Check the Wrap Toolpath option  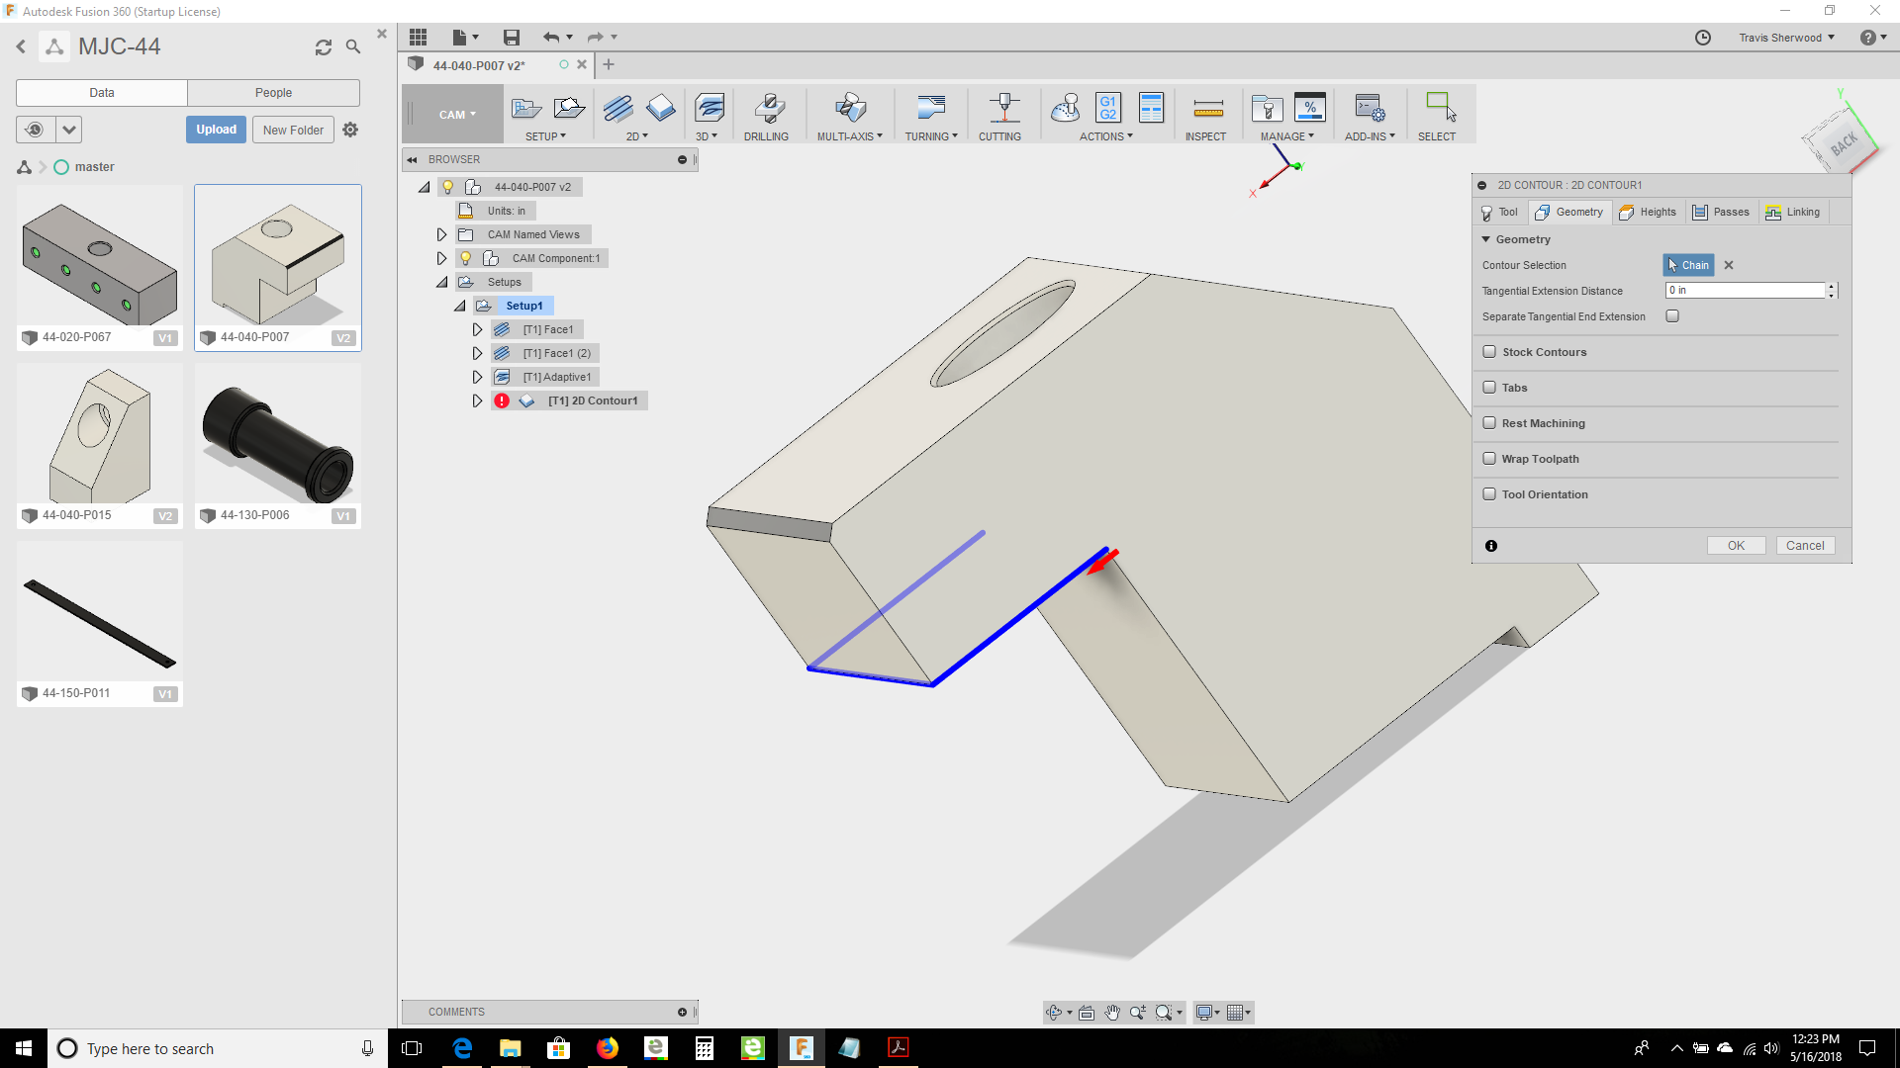pyautogui.click(x=1489, y=458)
